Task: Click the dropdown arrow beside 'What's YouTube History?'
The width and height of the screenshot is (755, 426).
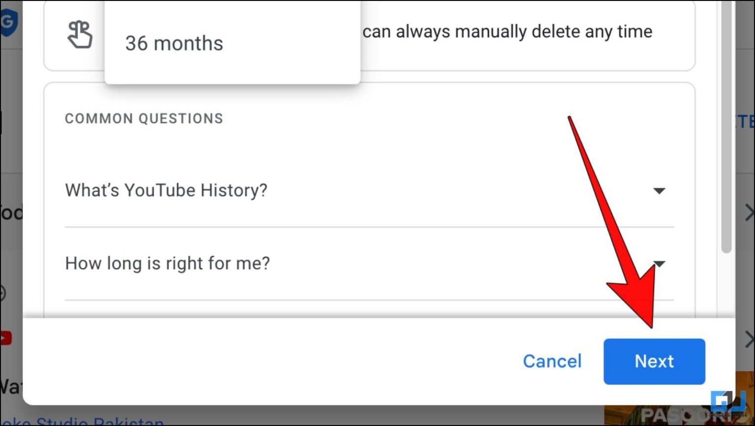Action: [659, 191]
